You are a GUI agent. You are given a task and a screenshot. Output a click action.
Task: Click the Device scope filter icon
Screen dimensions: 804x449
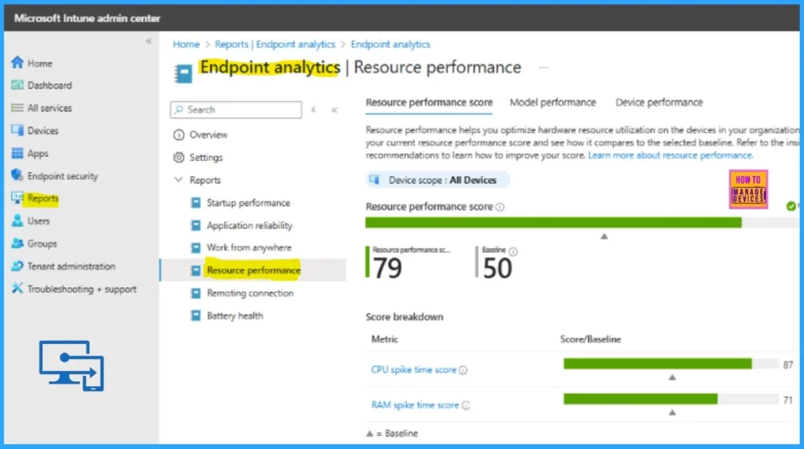[x=375, y=180]
